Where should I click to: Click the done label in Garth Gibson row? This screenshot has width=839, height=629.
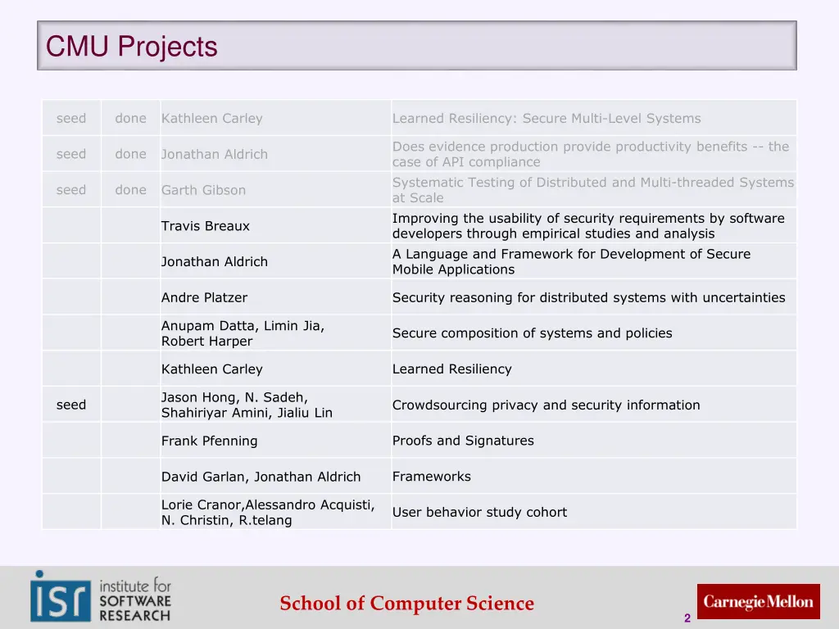coord(130,190)
